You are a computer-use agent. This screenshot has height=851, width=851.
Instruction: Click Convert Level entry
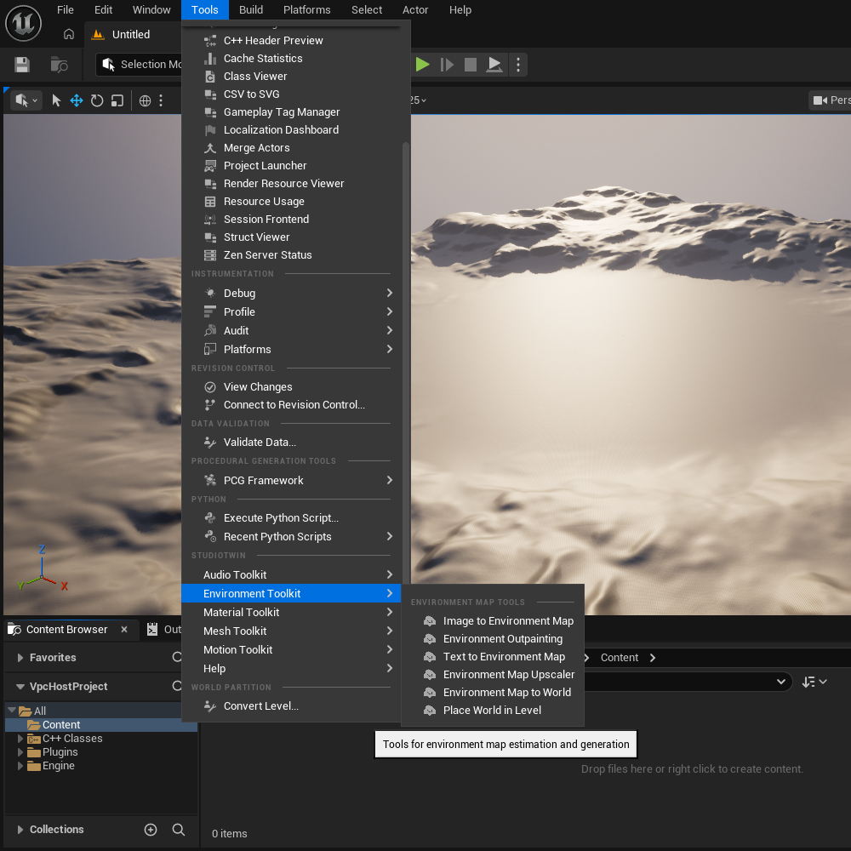point(291,706)
